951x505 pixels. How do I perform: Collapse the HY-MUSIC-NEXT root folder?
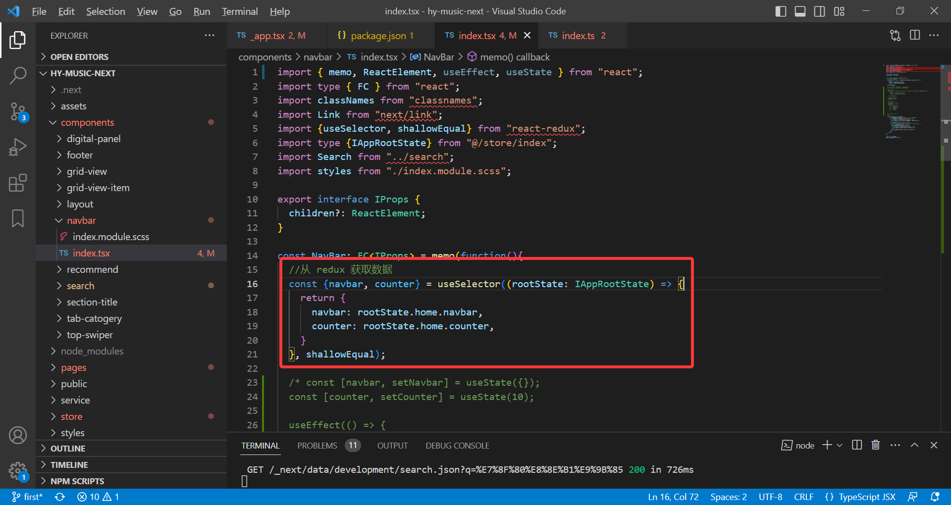(x=131, y=73)
